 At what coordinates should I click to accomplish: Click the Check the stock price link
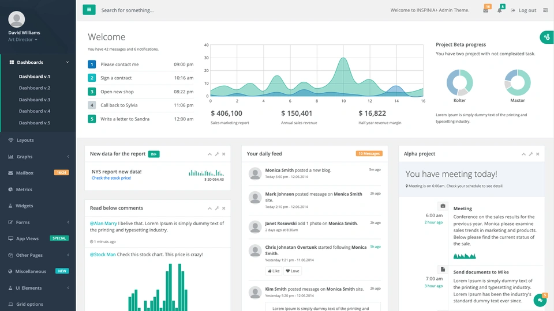(x=111, y=178)
